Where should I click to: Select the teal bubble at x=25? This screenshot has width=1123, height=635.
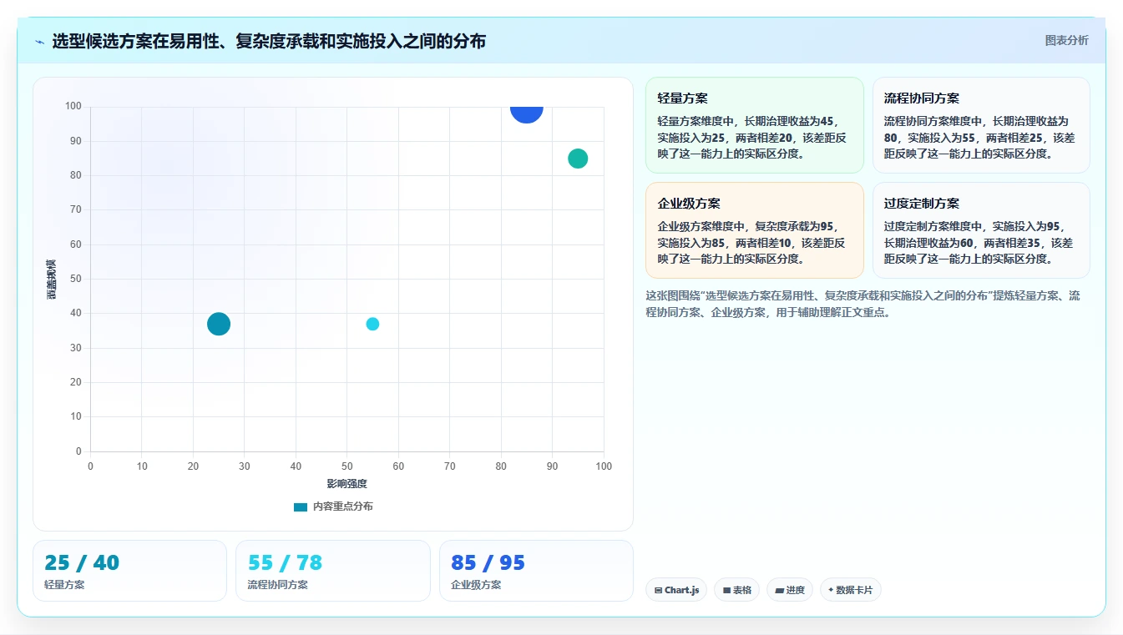pyautogui.click(x=219, y=324)
